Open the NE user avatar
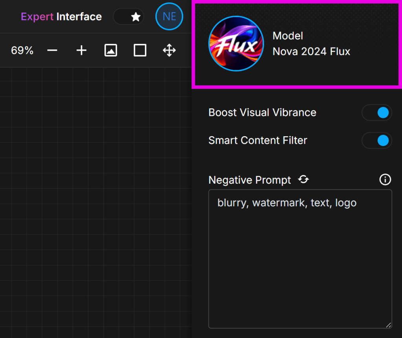This screenshot has width=402, height=338. [x=169, y=16]
